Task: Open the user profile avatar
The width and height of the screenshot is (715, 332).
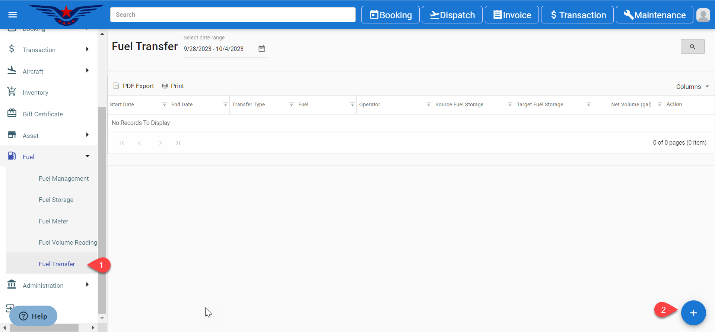Action: click(x=703, y=15)
